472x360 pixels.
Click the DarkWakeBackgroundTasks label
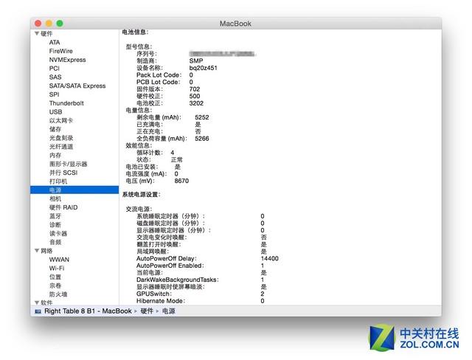[177, 280]
